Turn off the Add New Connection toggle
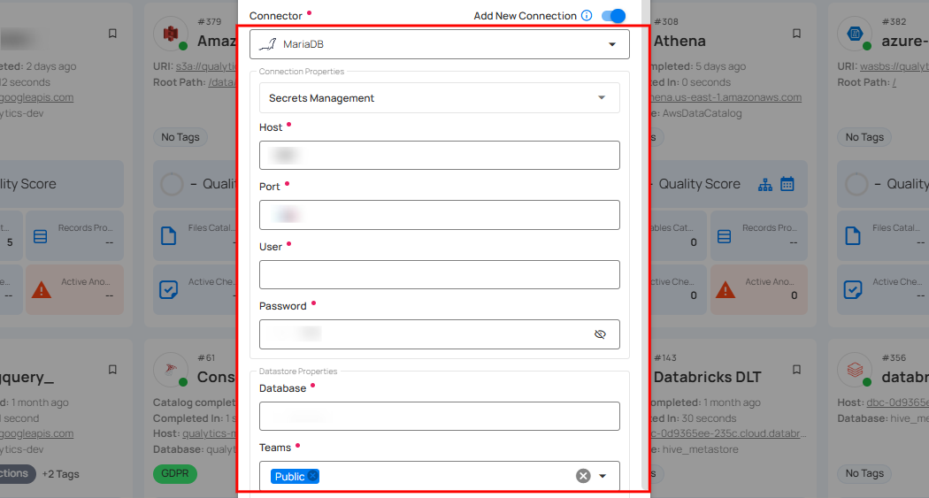 tap(612, 16)
